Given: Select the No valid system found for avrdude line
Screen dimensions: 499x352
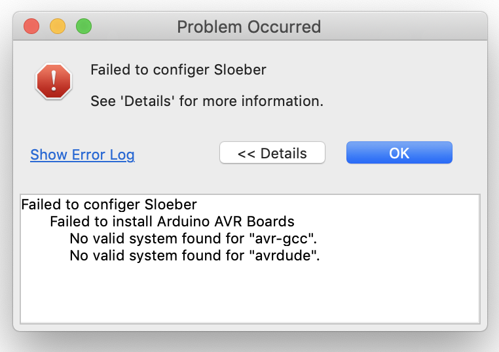Looking at the screenshot, I should coord(194,256).
